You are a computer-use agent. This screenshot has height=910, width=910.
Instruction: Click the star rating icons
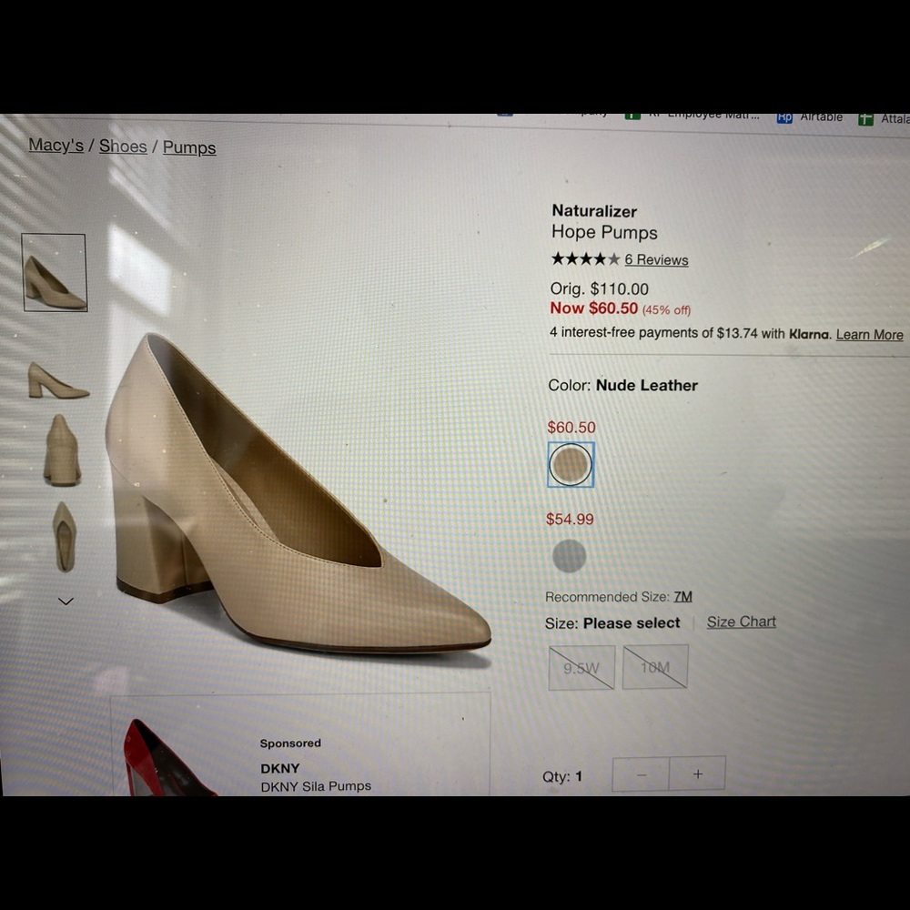coord(585,258)
